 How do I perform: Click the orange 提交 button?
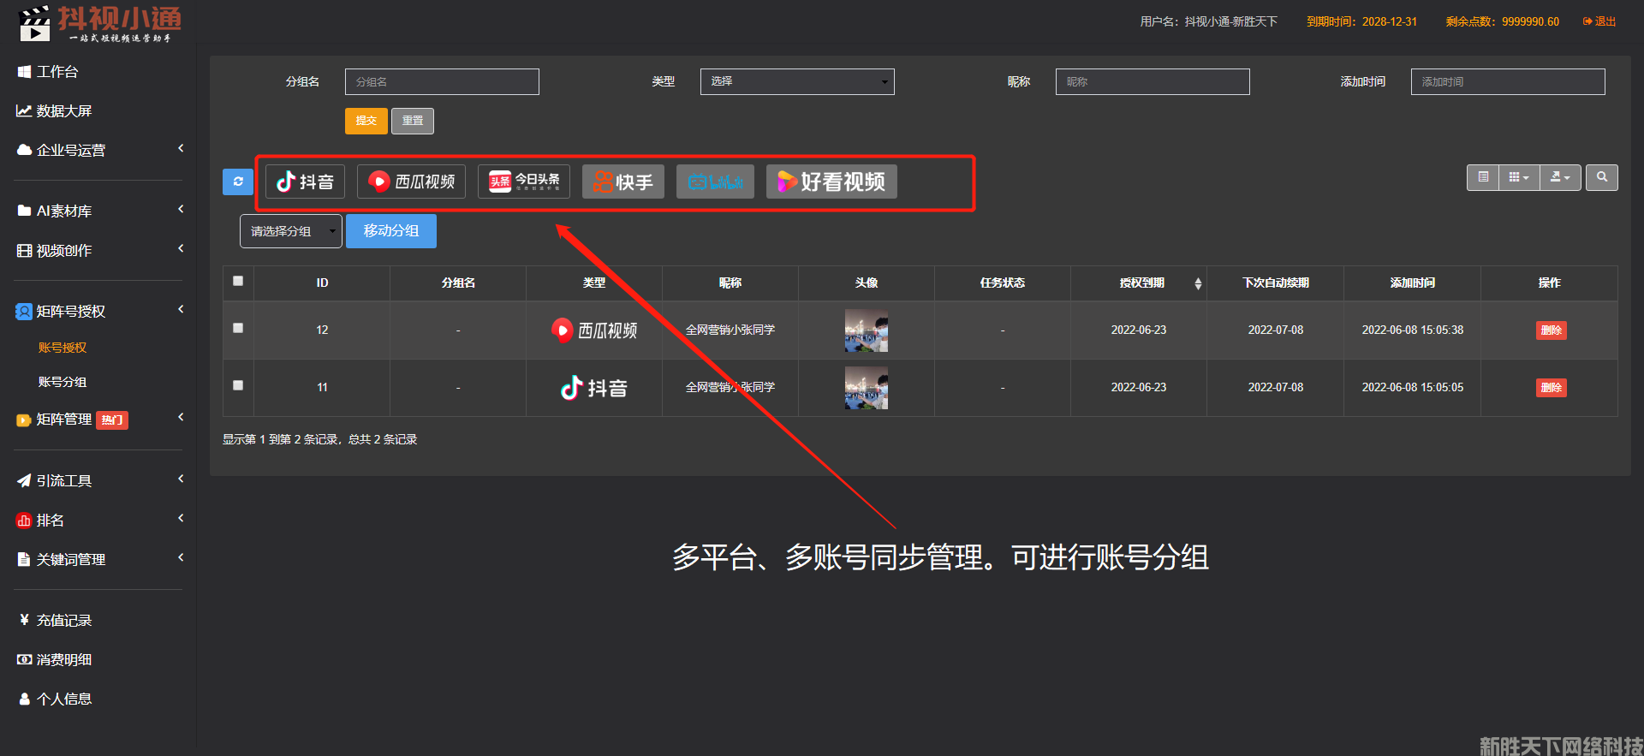click(x=366, y=121)
